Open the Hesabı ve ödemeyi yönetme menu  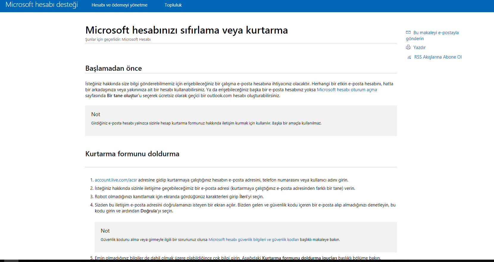(x=119, y=5)
